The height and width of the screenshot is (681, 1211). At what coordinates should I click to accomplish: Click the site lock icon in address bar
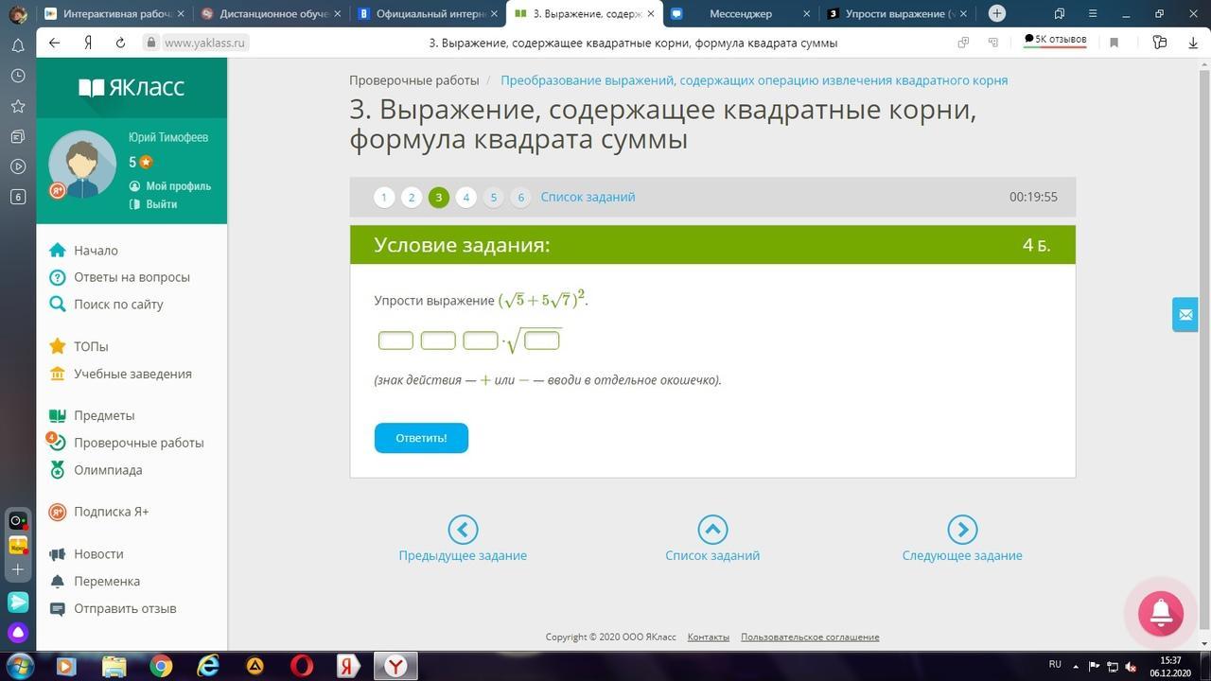pos(150,43)
